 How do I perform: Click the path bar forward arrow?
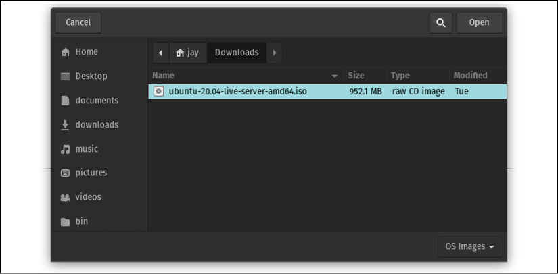pyautogui.click(x=275, y=53)
